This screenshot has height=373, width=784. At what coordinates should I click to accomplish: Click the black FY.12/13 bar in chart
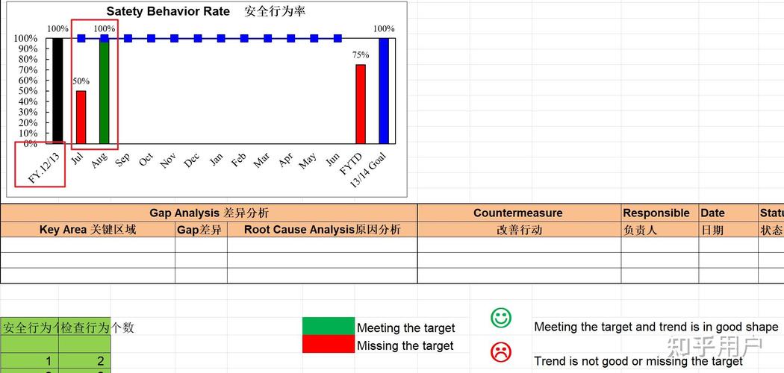coord(58,91)
